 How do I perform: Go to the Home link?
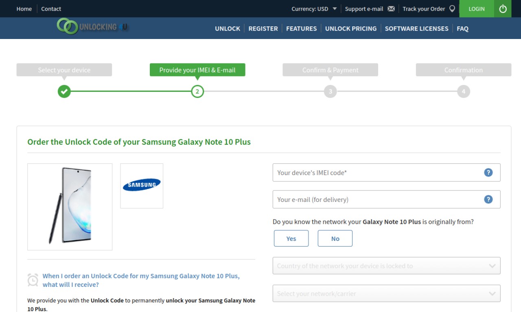pos(24,9)
